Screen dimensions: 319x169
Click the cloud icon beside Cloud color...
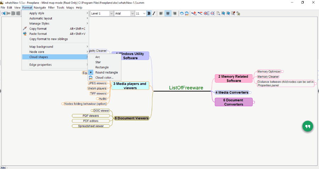pos(91,77)
